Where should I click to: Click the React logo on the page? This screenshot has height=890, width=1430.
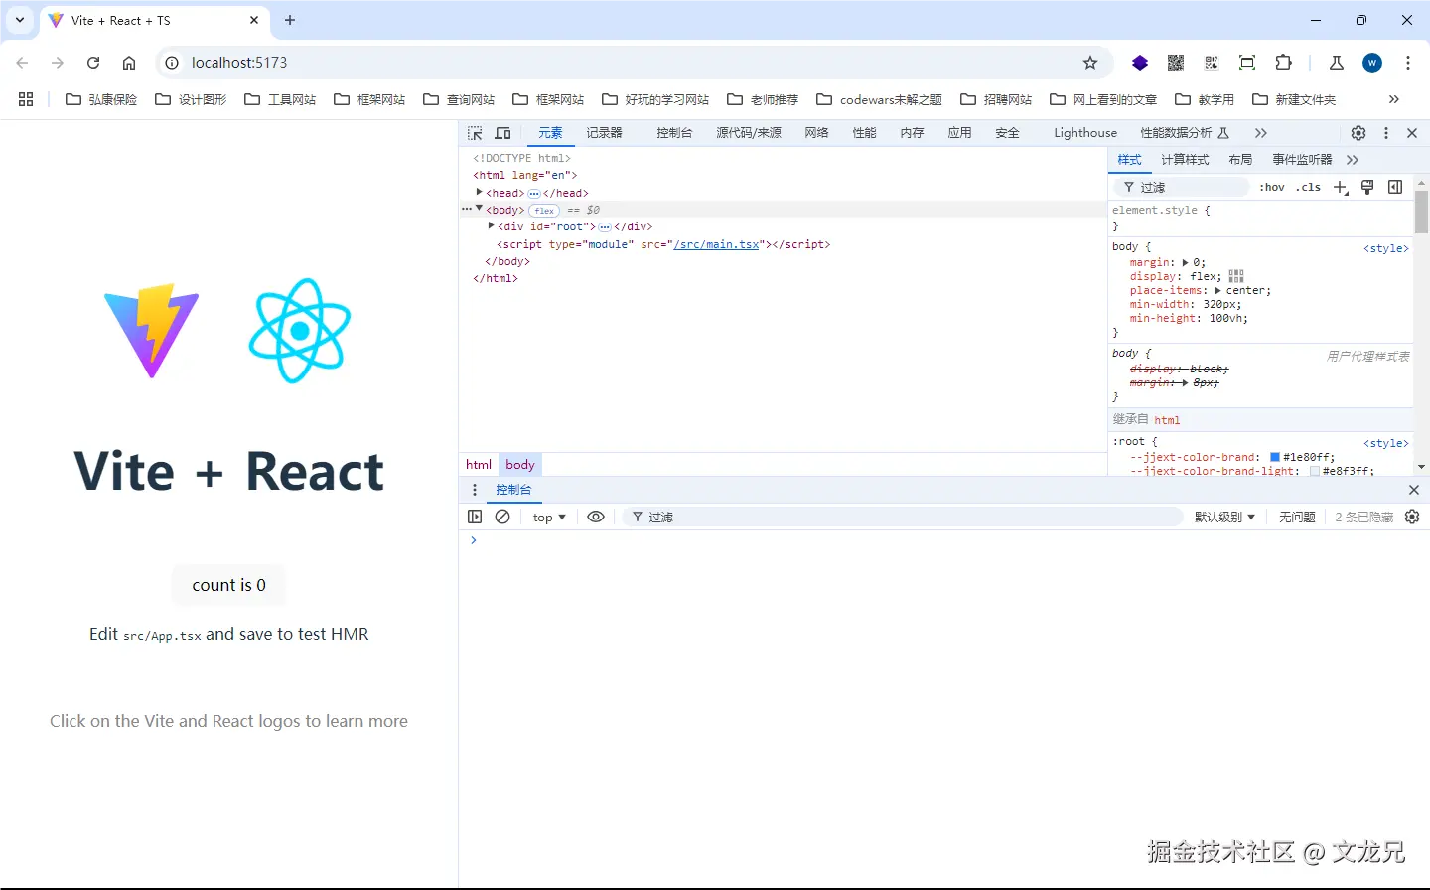pyautogui.click(x=300, y=331)
